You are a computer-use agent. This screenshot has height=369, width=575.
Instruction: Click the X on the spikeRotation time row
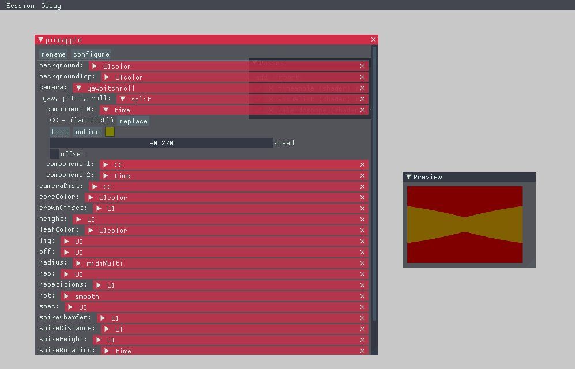[x=362, y=351]
